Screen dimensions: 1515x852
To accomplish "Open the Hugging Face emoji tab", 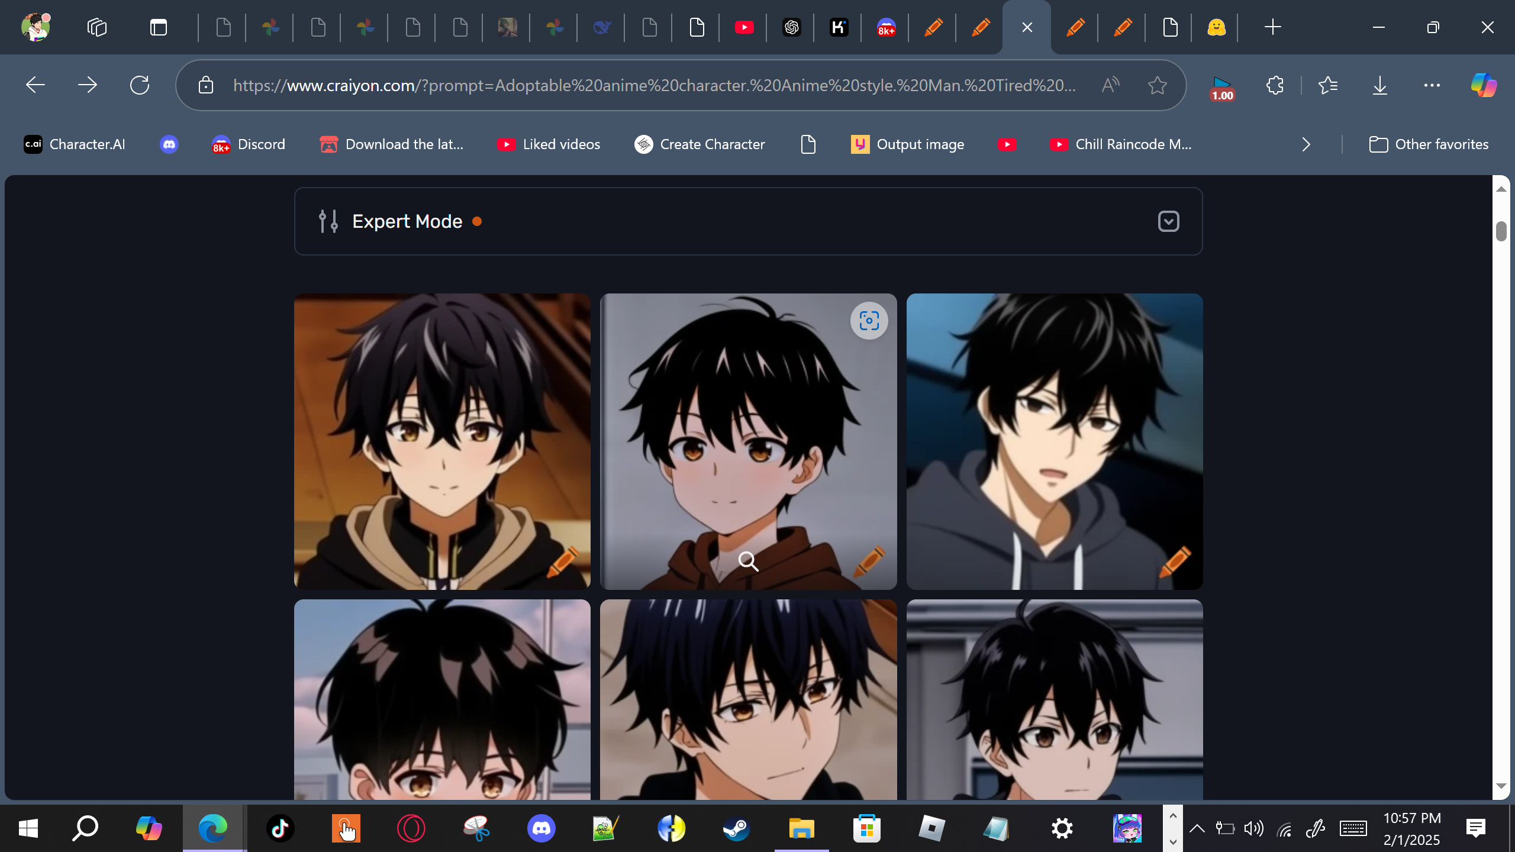I will tap(1216, 27).
